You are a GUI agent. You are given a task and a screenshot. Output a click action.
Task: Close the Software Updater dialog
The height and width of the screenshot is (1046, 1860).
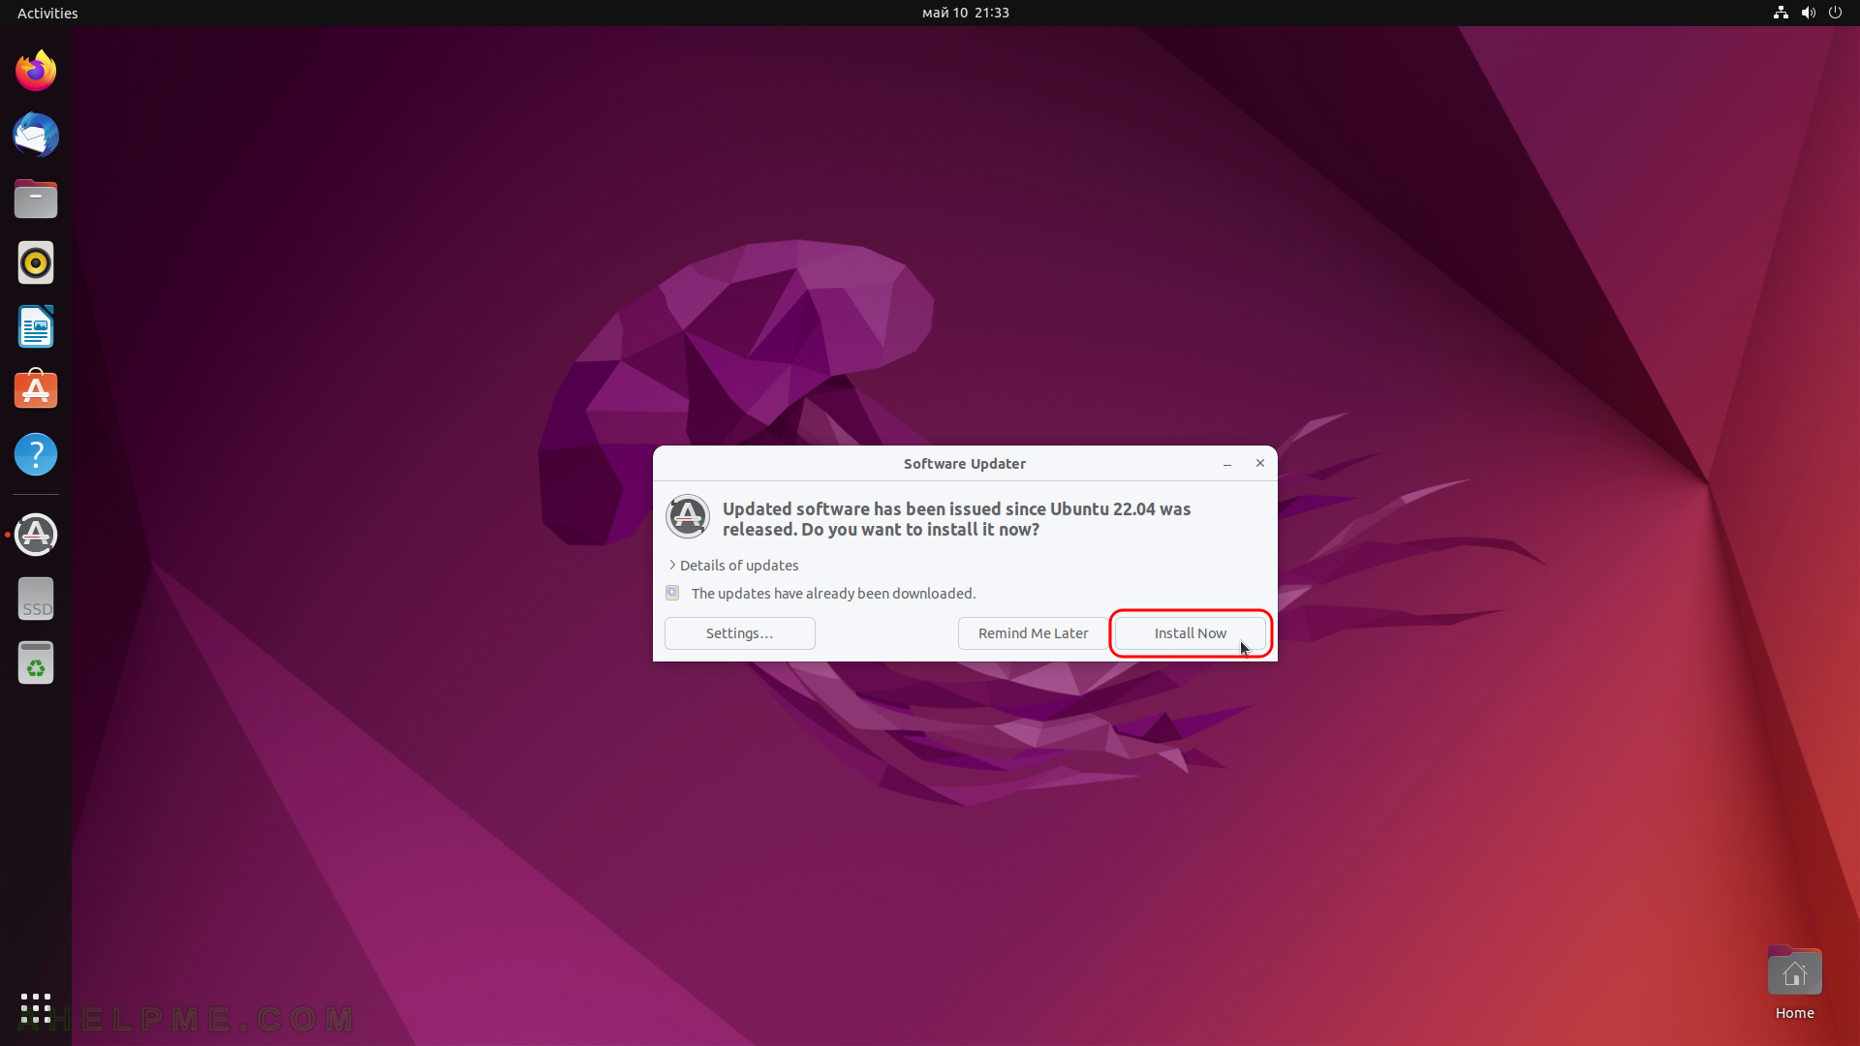1260,464
